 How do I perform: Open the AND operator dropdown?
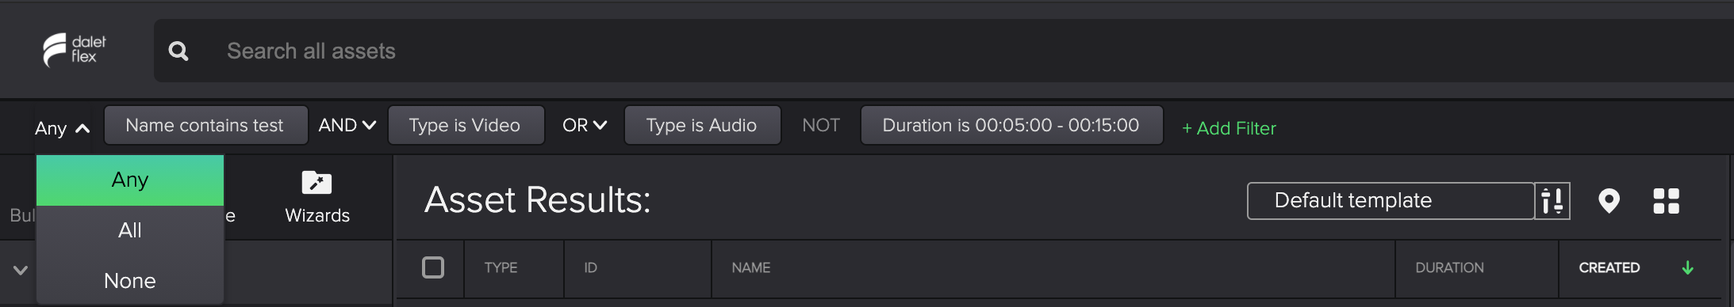pos(347,125)
